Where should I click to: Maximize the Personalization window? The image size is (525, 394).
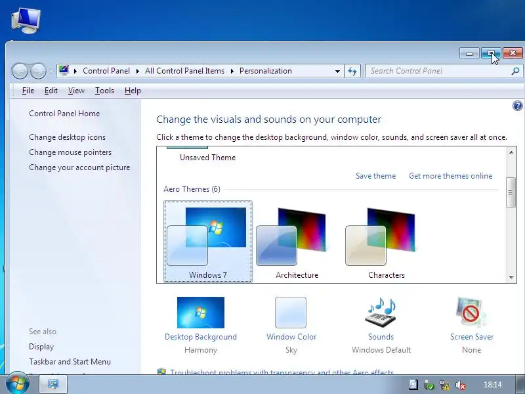click(x=491, y=53)
